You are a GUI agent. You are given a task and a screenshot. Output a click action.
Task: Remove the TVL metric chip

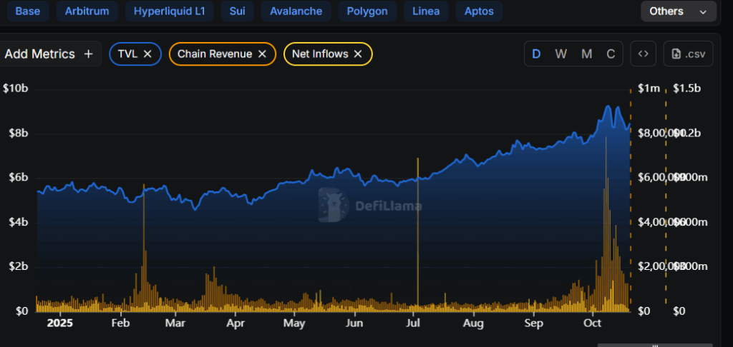147,54
